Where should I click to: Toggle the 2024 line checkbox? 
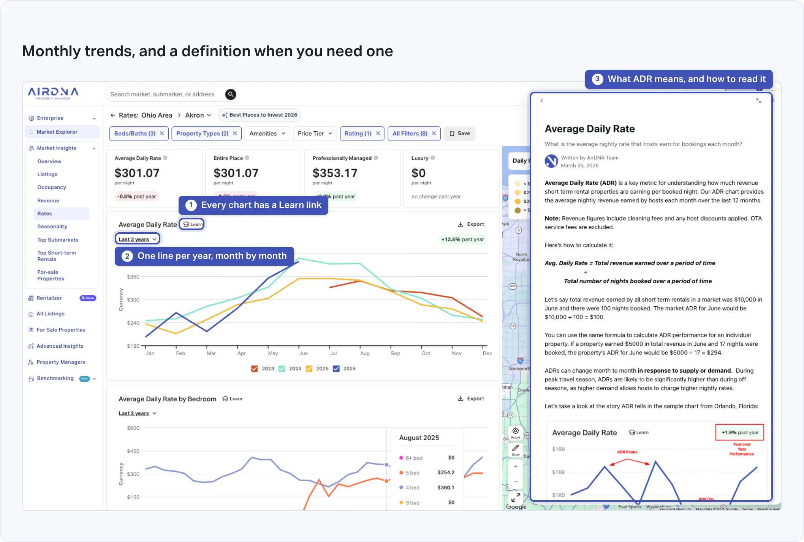click(x=282, y=369)
